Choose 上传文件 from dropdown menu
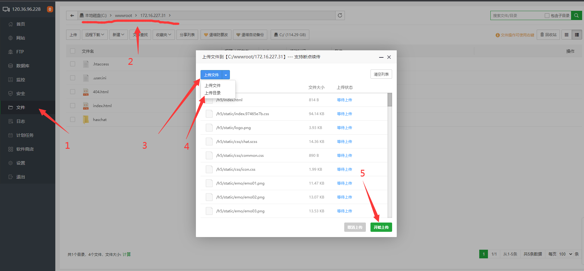The image size is (584, 271). [x=213, y=85]
